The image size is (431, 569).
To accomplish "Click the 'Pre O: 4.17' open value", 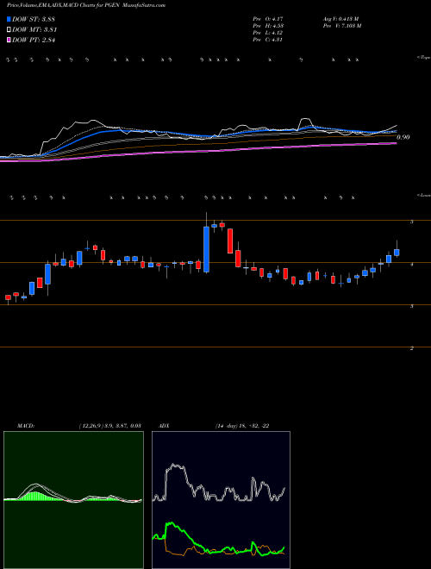I will point(268,19).
